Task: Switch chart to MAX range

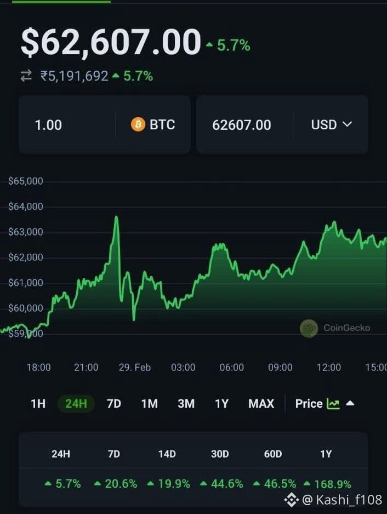Action: 261,403
